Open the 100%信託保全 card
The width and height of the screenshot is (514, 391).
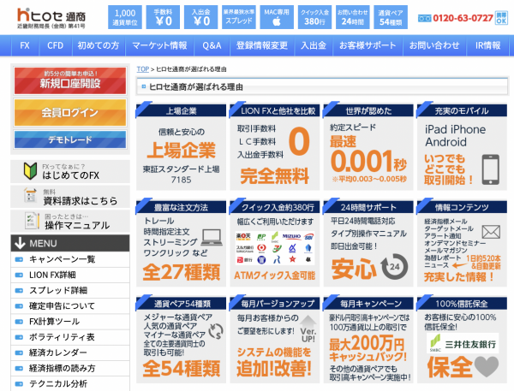pyautogui.click(x=462, y=340)
